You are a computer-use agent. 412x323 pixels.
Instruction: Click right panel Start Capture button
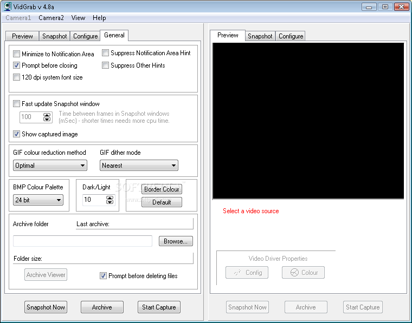coord(363,307)
